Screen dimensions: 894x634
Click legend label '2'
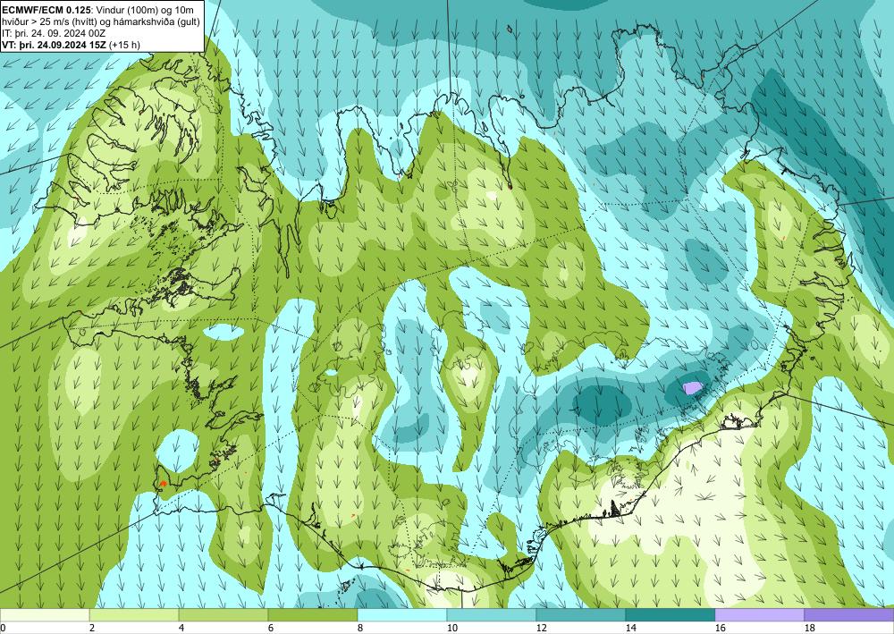tap(92, 629)
